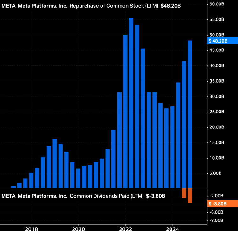The width and height of the screenshot is (238, 231).
Task: Click the 10.00B y-axis label
Action: point(217,158)
